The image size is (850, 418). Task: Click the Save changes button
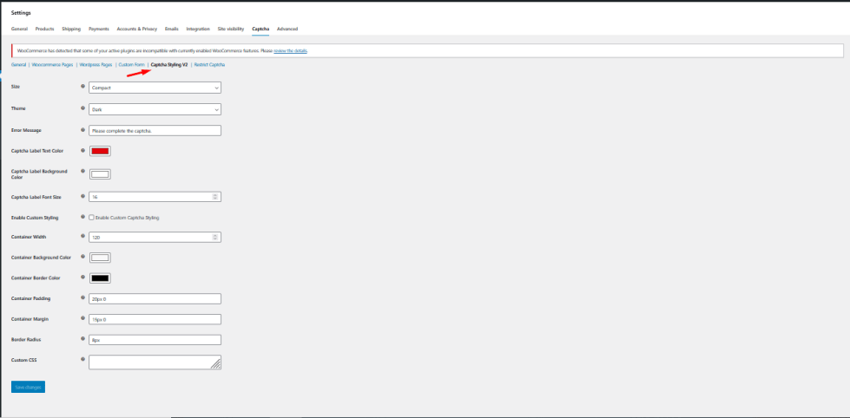pyautogui.click(x=28, y=387)
